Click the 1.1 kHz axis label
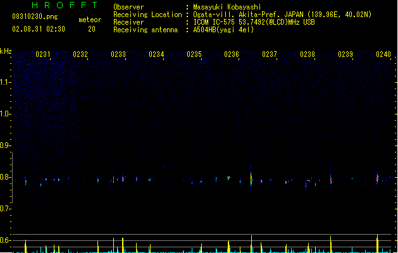 pos(5,82)
